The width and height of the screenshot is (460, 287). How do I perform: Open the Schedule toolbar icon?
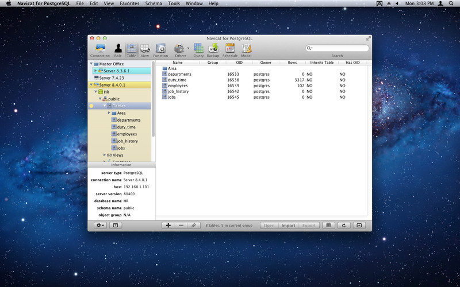230,51
